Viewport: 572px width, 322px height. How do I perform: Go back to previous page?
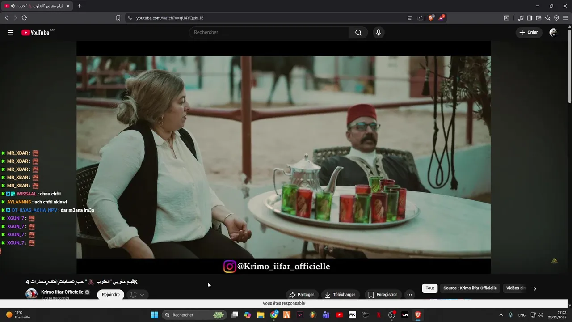(x=6, y=18)
